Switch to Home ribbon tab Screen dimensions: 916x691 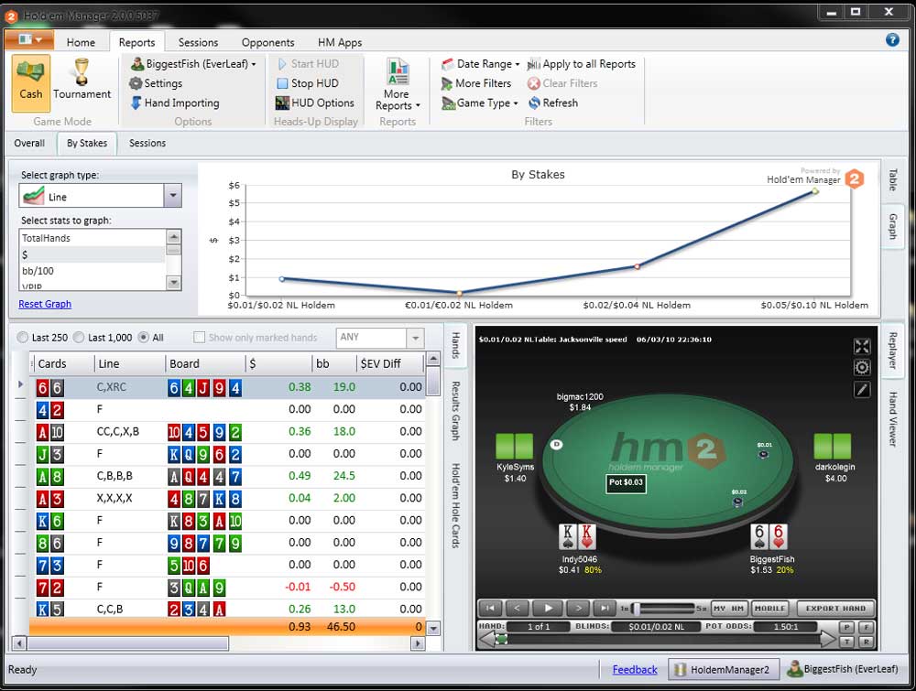(81, 43)
